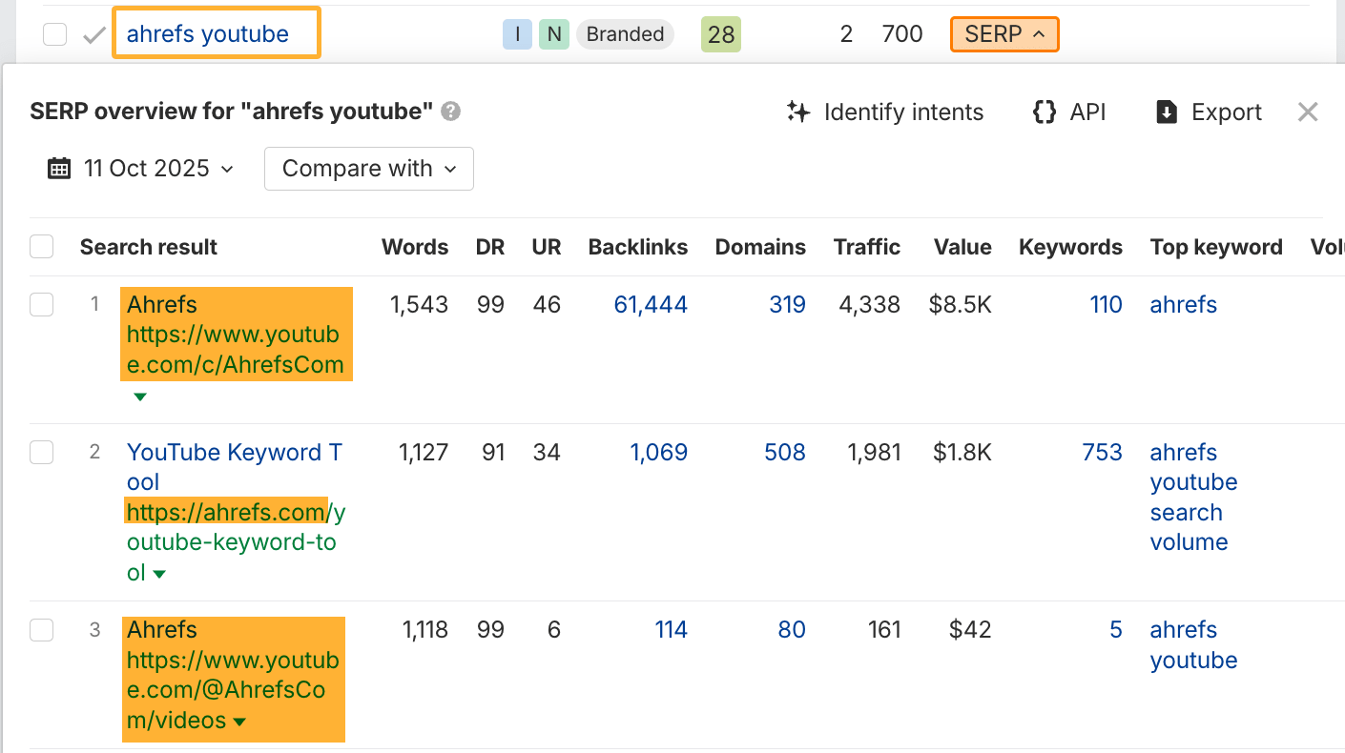Click the Branded label tag
This screenshot has height=753, width=1345.
pyautogui.click(x=625, y=33)
